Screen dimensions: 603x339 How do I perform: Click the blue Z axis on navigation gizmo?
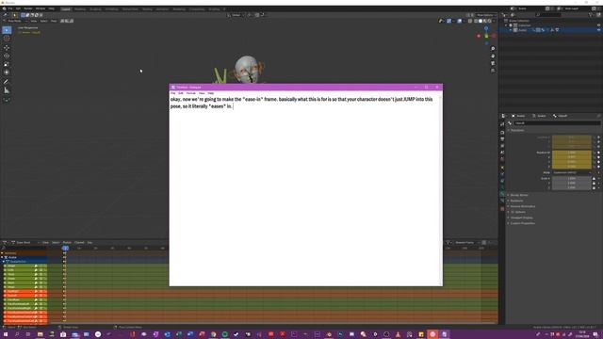(486, 29)
